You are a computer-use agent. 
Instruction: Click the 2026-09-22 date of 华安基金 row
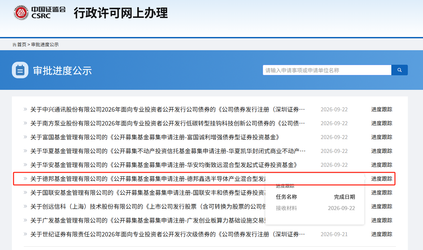pos(334,165)
